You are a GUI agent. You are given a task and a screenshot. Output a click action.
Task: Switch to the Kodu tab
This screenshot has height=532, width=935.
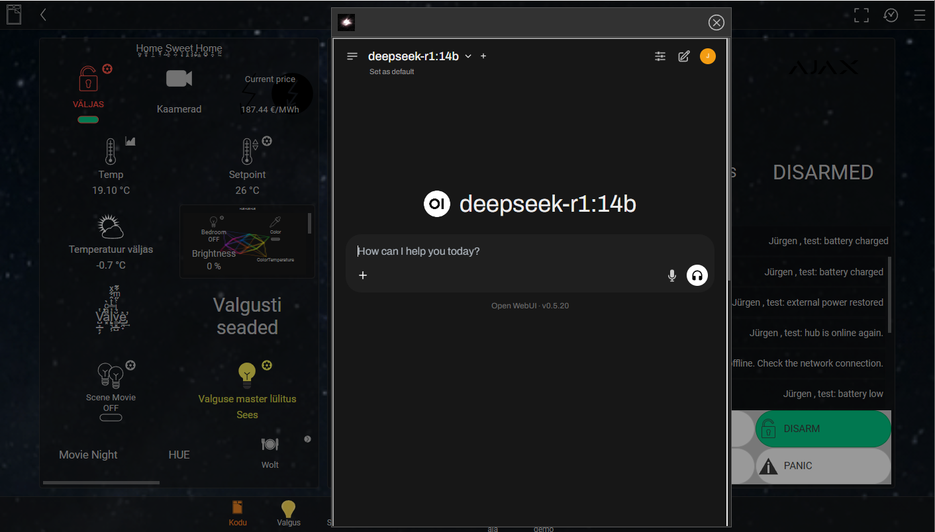coord(238,512)
